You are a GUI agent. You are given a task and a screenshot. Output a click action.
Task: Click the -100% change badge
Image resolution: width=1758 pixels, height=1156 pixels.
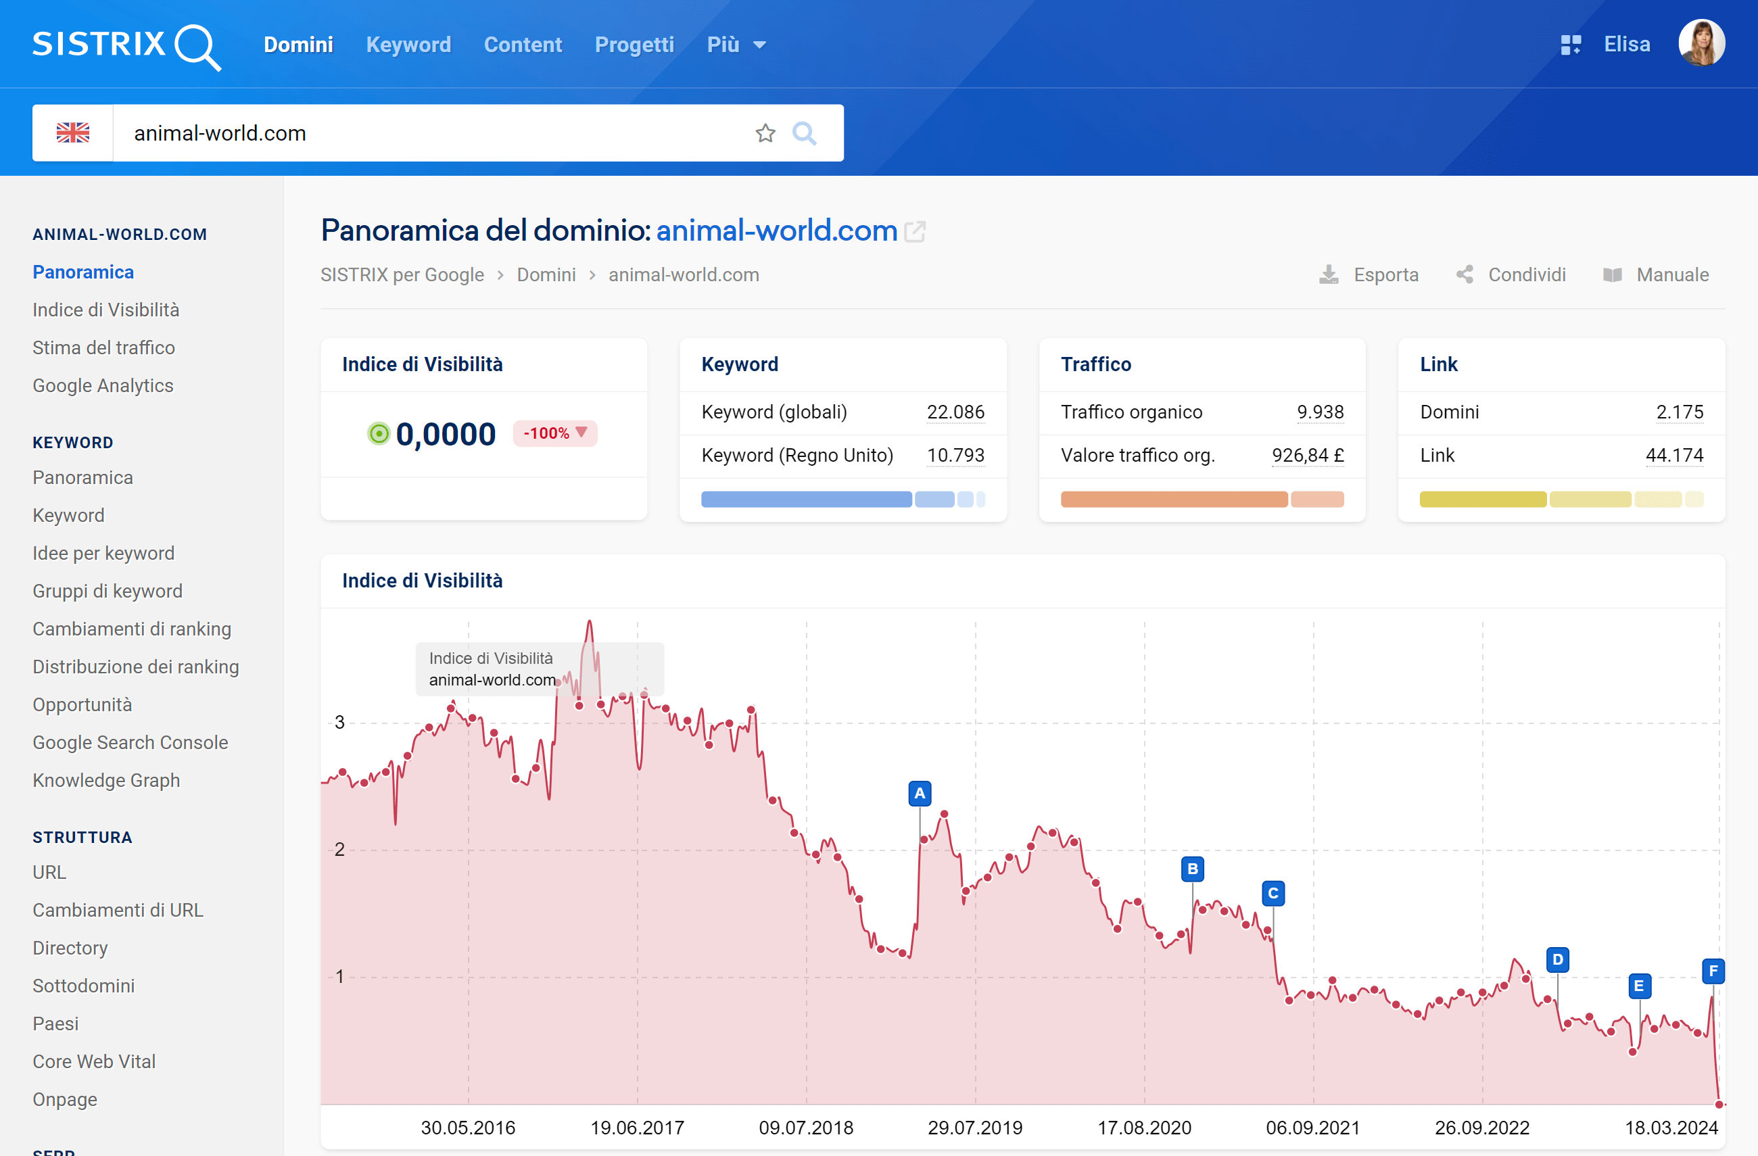tap(554, 433)
